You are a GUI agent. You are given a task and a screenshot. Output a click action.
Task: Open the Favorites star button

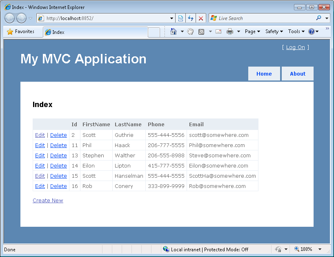pos(21,31)
